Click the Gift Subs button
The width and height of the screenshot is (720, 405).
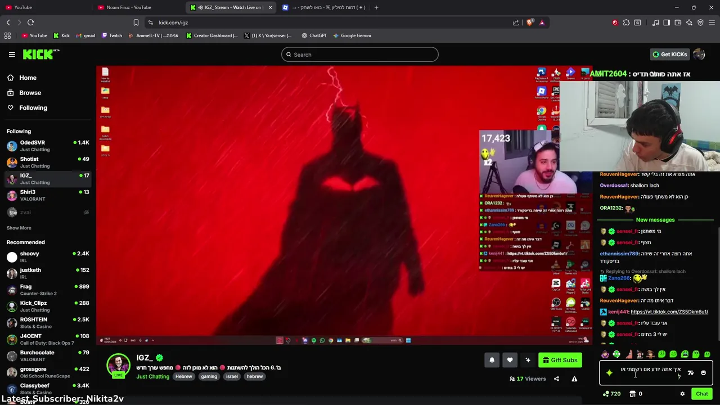[x=560, y=360]
